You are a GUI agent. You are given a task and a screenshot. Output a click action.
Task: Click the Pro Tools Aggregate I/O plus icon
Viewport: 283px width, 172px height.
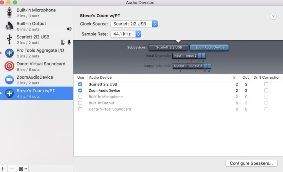pyautogui.click(x=9, y=53)
